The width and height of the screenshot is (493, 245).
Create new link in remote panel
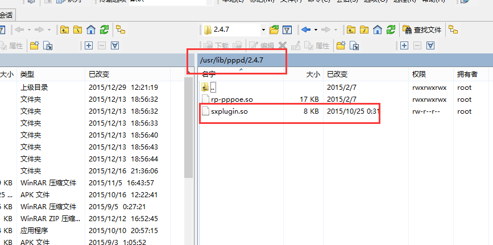354,46
